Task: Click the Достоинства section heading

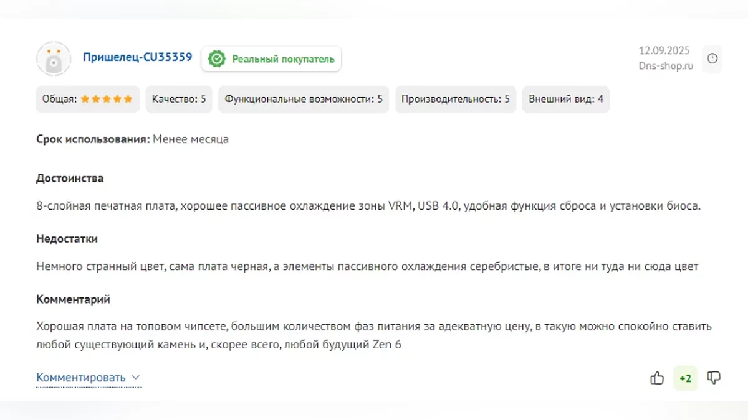Action: (70, 179)
